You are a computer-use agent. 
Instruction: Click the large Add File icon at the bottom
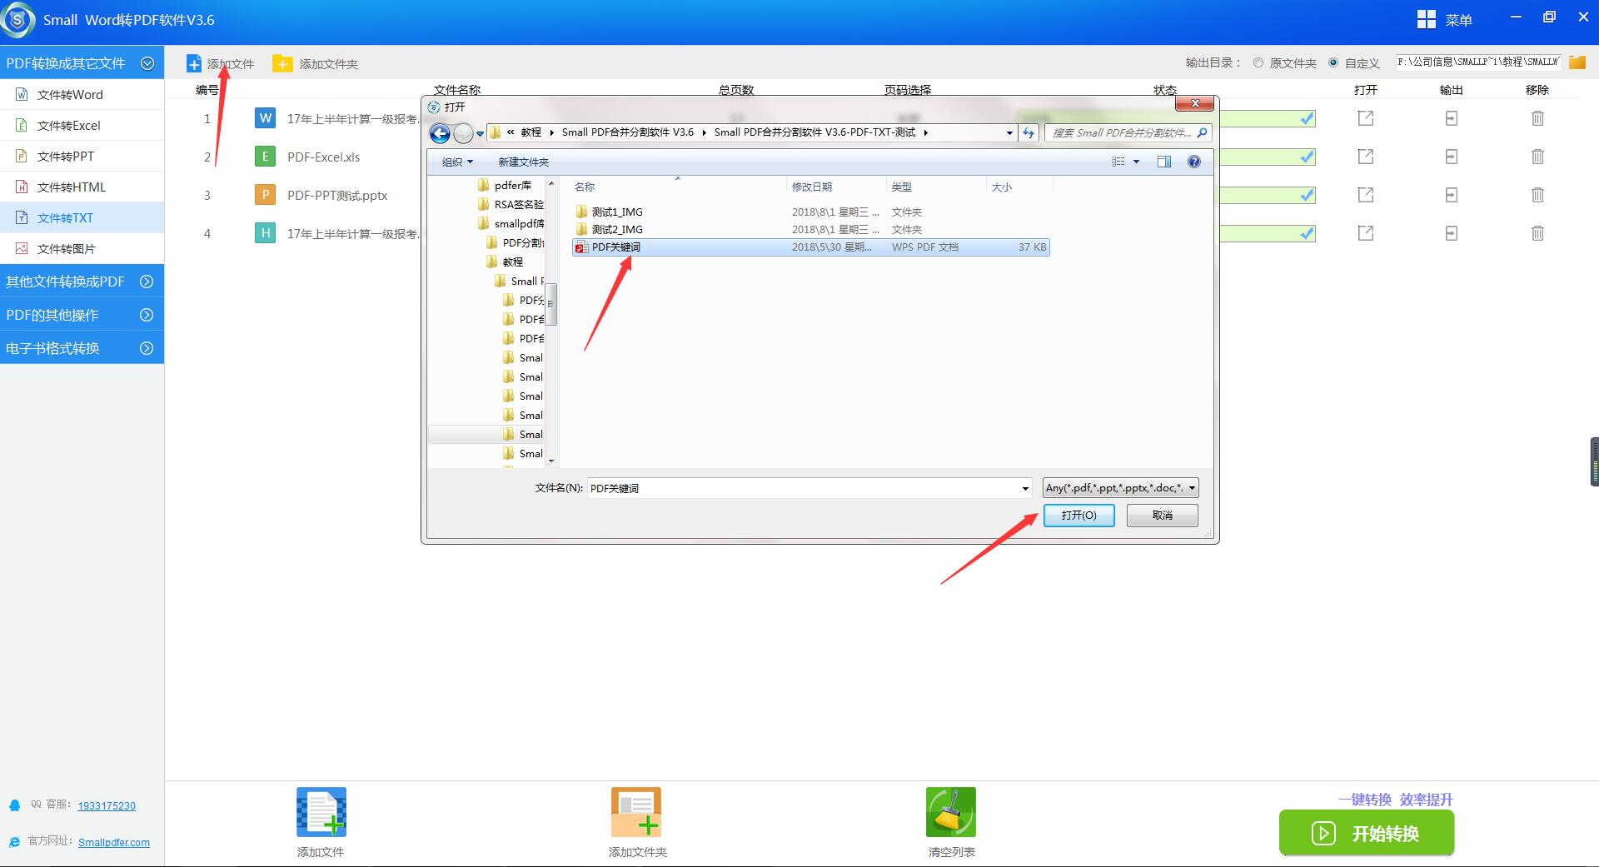321,812
